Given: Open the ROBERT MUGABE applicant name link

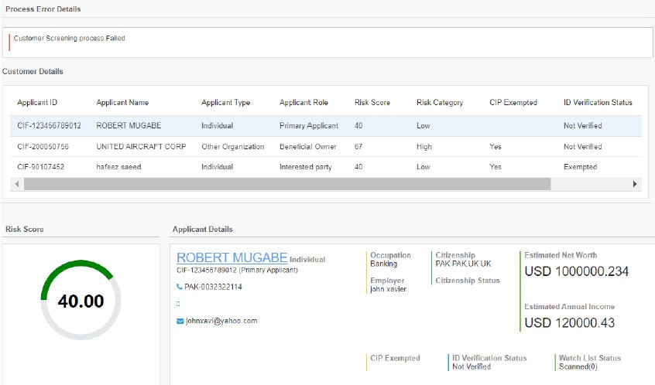Looking at the screenshot, I should click(231, 257).
